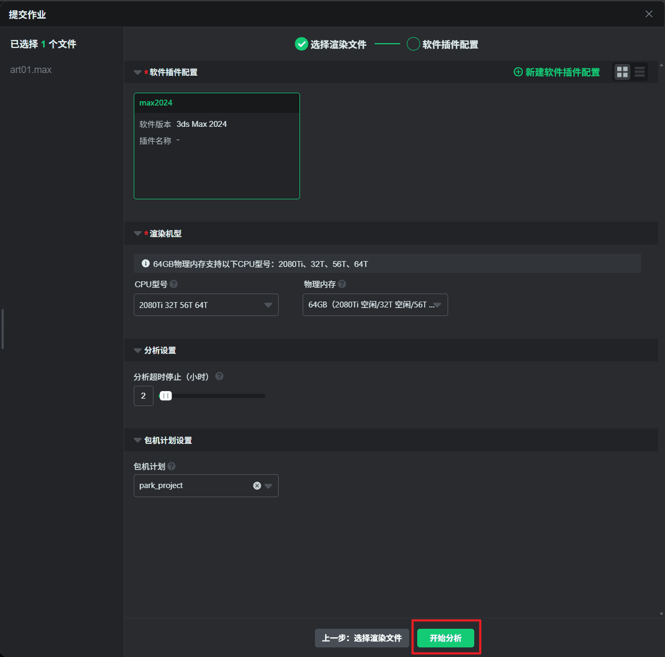
Task: Click the vertical scrollbar down arrow
Action: pos(661,614)
